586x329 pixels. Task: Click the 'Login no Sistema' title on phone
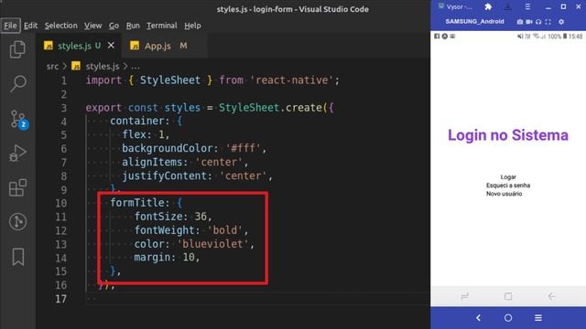click(x=508, y=135)
